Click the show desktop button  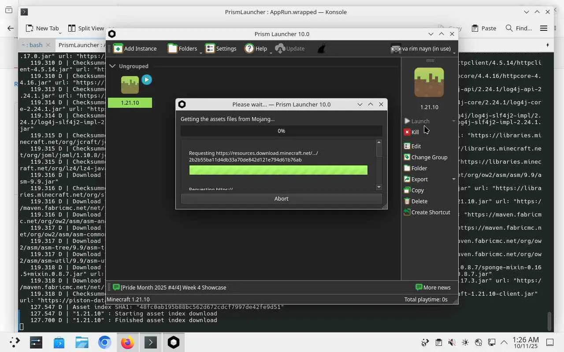(x=550, y=342)
